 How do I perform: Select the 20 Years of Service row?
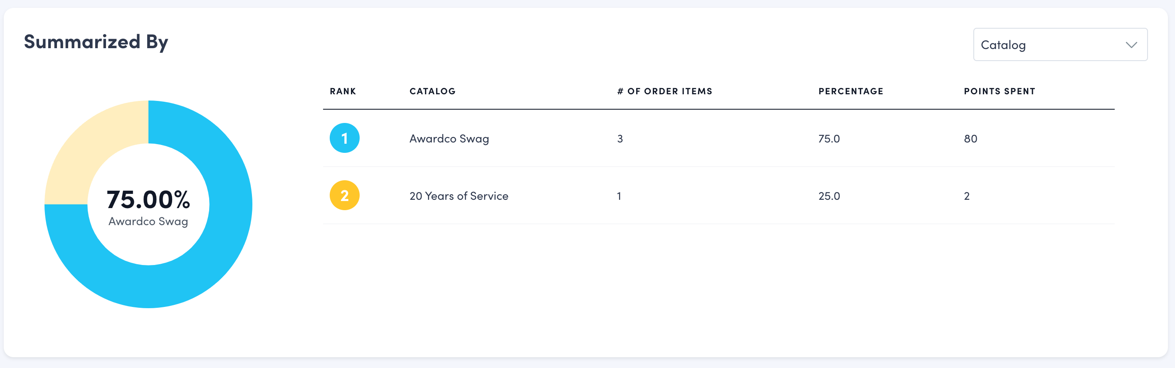pyautogui.click(x=459, y=196)
